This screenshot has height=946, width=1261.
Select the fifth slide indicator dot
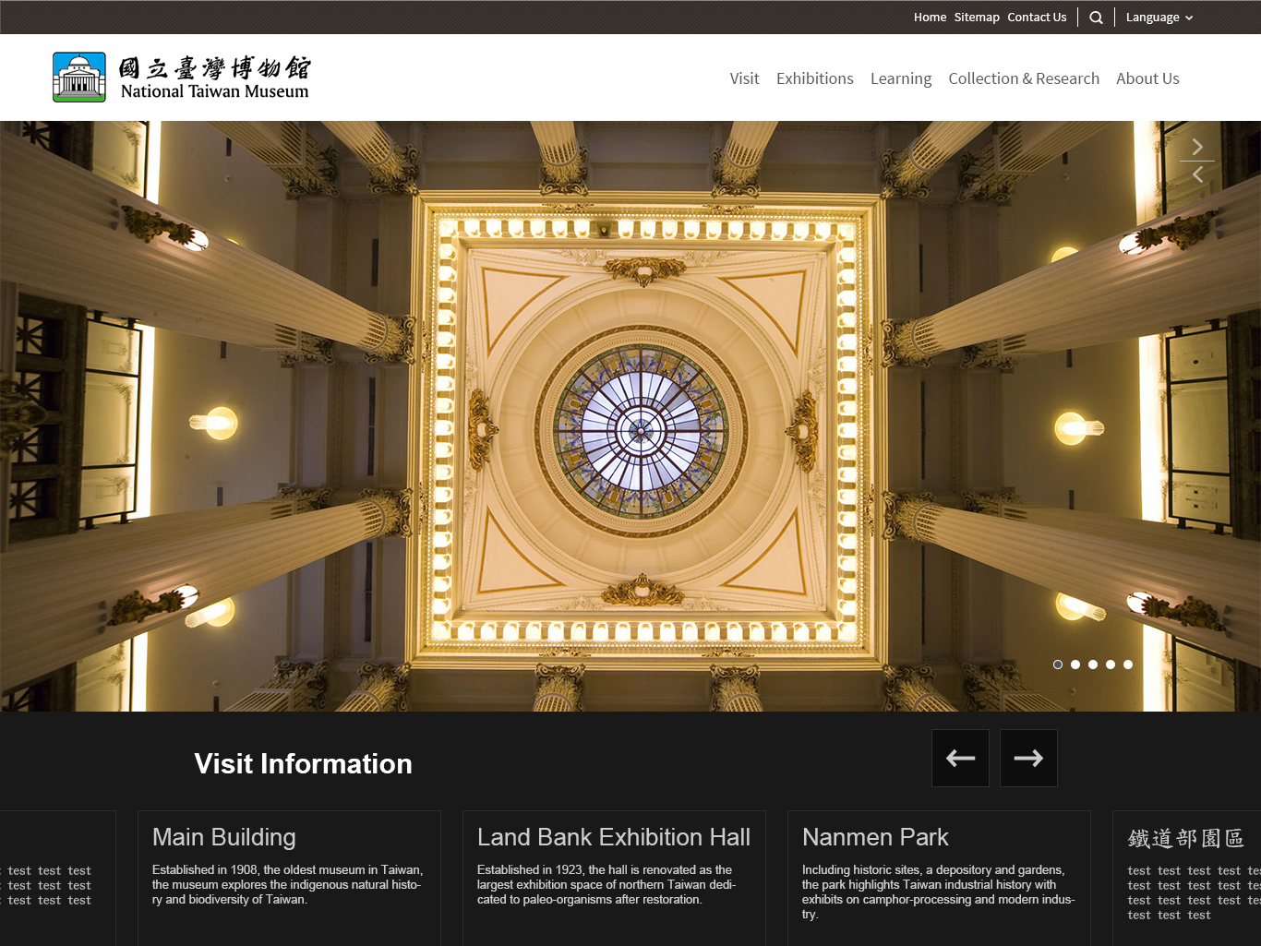point(1128,665)
